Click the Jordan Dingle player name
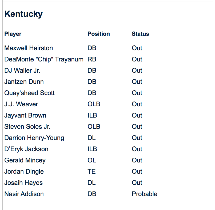 coord(24,172)
